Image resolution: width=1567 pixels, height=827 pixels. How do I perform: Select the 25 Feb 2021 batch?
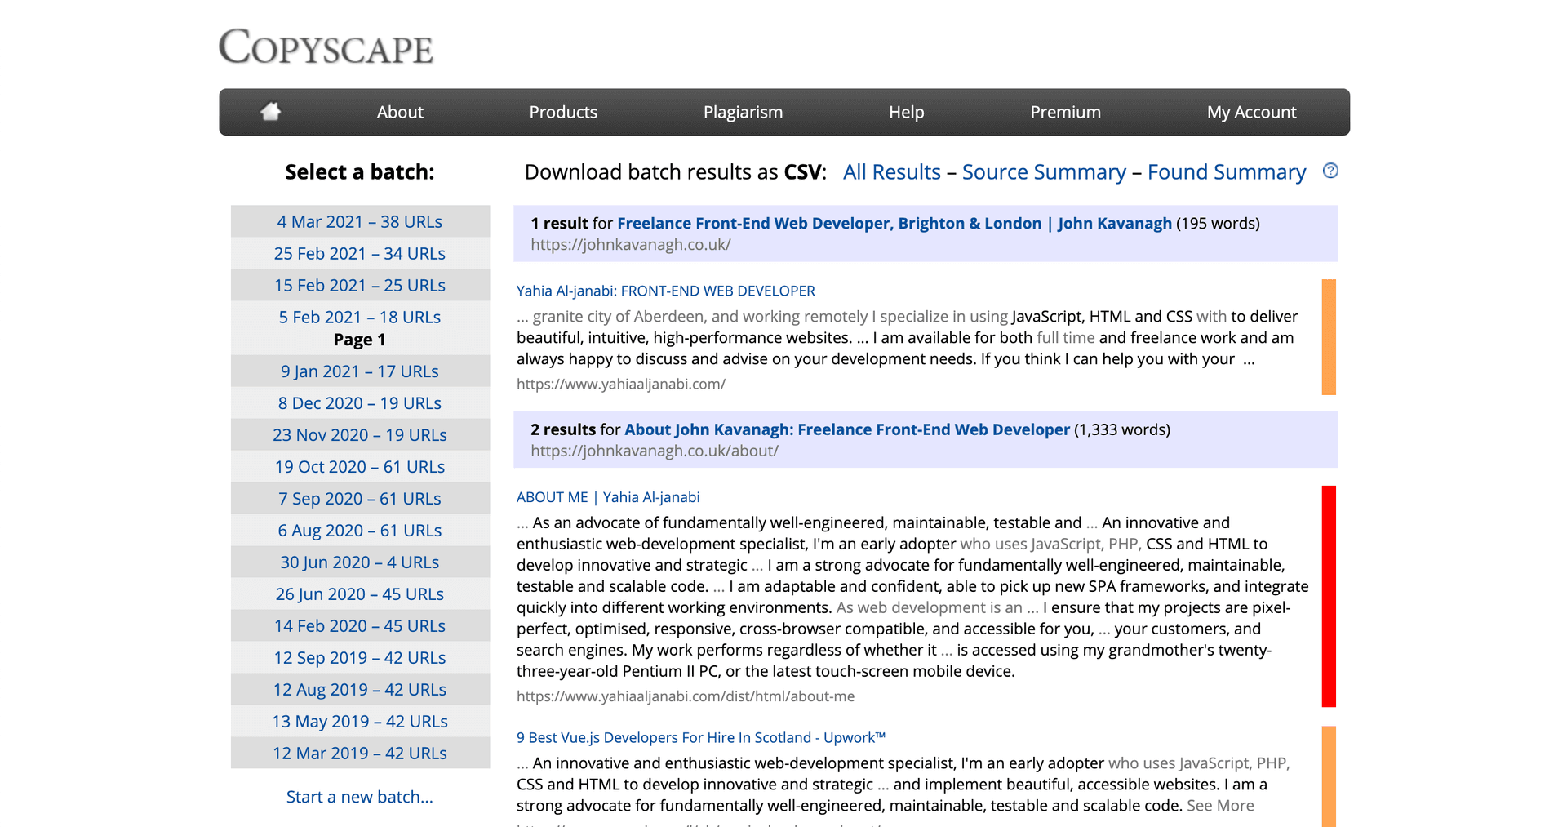click(x=360, y=253)
